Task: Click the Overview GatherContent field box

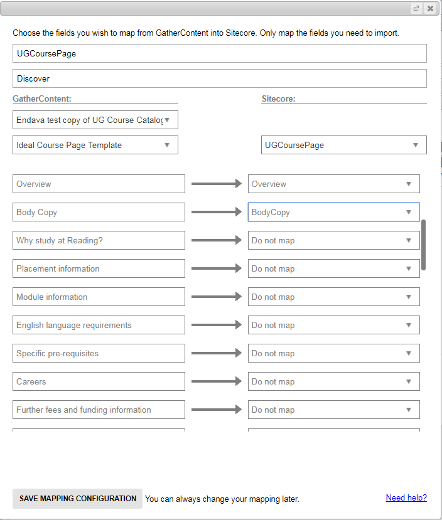Action: pyautogui.click(x=99, y=184)
